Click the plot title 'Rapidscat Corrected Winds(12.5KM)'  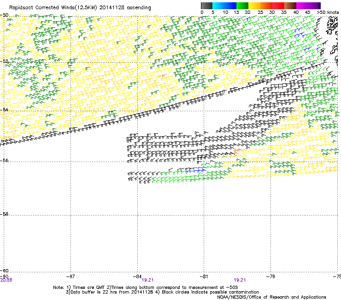53,8
